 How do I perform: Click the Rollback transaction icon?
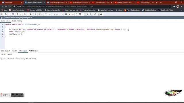click(x=91, y=14)
